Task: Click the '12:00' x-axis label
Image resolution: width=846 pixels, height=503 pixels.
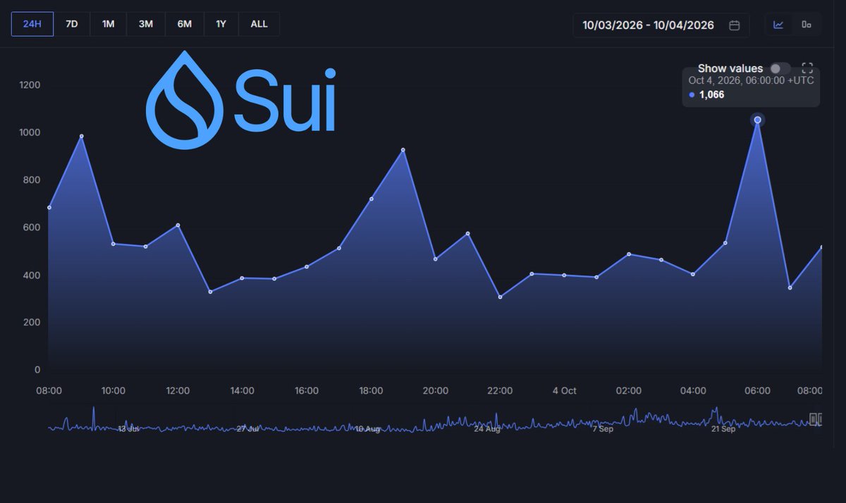Action: coord(178,390)
